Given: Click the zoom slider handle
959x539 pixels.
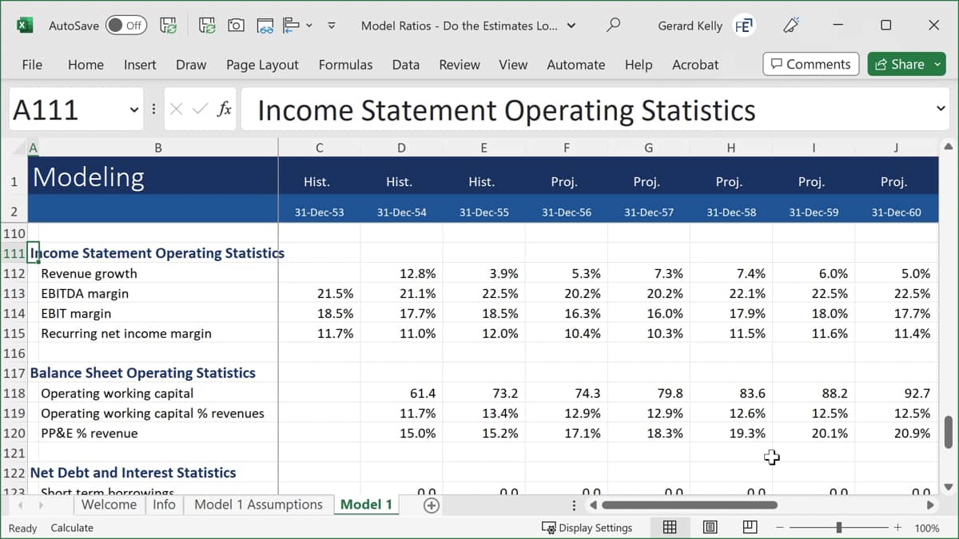Looking at the screenshot, I should 838,528.
